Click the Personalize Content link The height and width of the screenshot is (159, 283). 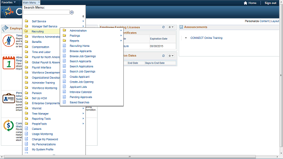pyautogui.click(x=264, y=21)
